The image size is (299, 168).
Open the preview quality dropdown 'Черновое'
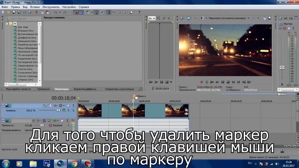click(x=248, y=18)
